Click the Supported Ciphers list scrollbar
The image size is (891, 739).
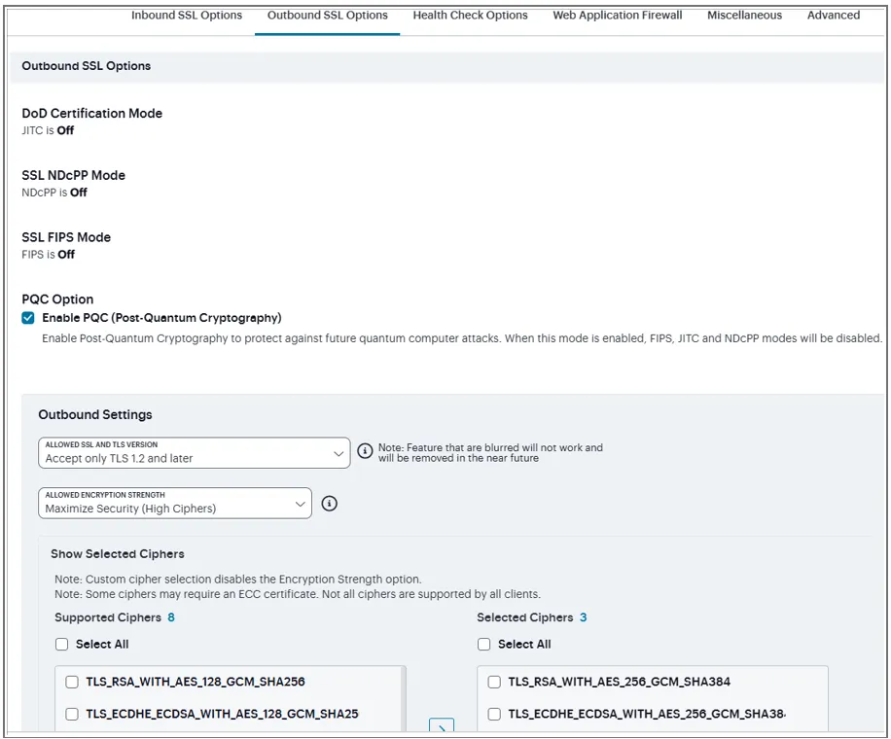(404, 699)
